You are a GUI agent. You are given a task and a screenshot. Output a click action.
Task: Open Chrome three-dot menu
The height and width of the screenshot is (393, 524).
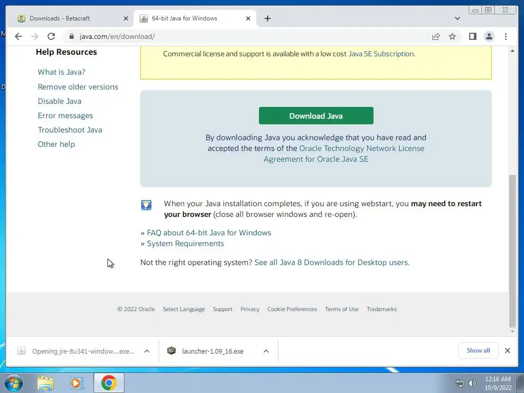[x=506, y=36]
